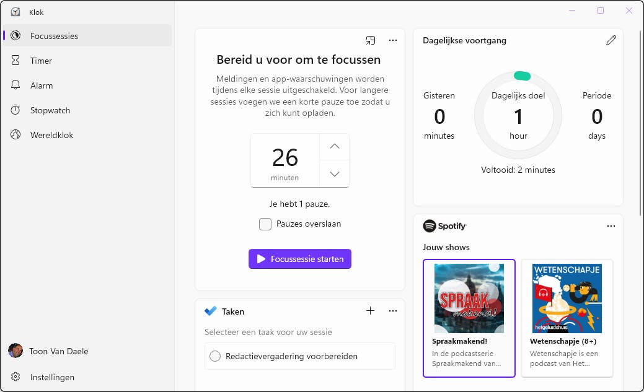Pop out focus session to compact view
Screen dimensions: 644x392
click(x=371, y=40)
